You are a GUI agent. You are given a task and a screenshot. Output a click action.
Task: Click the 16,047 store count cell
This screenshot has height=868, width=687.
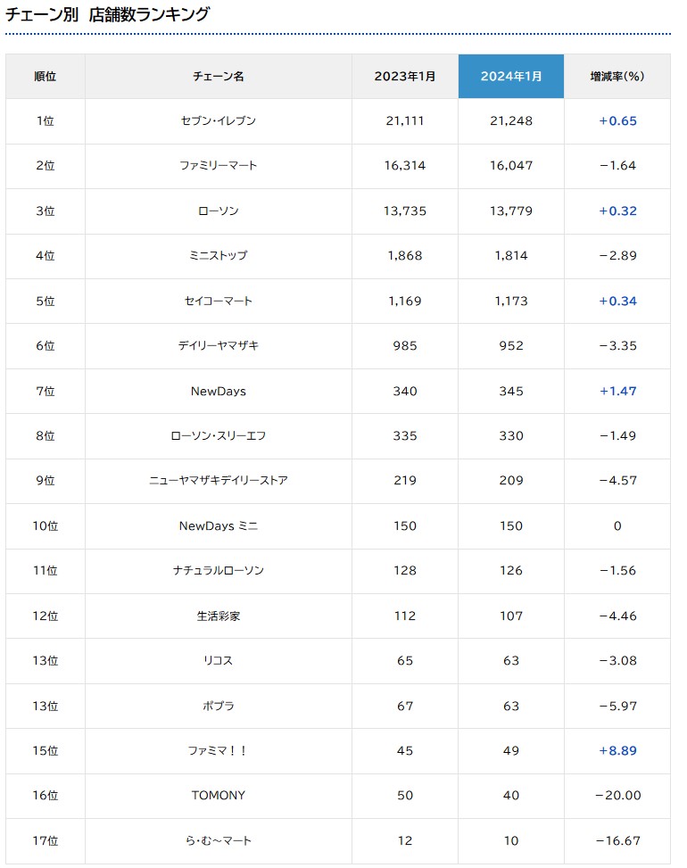click(x=511, y=166)
